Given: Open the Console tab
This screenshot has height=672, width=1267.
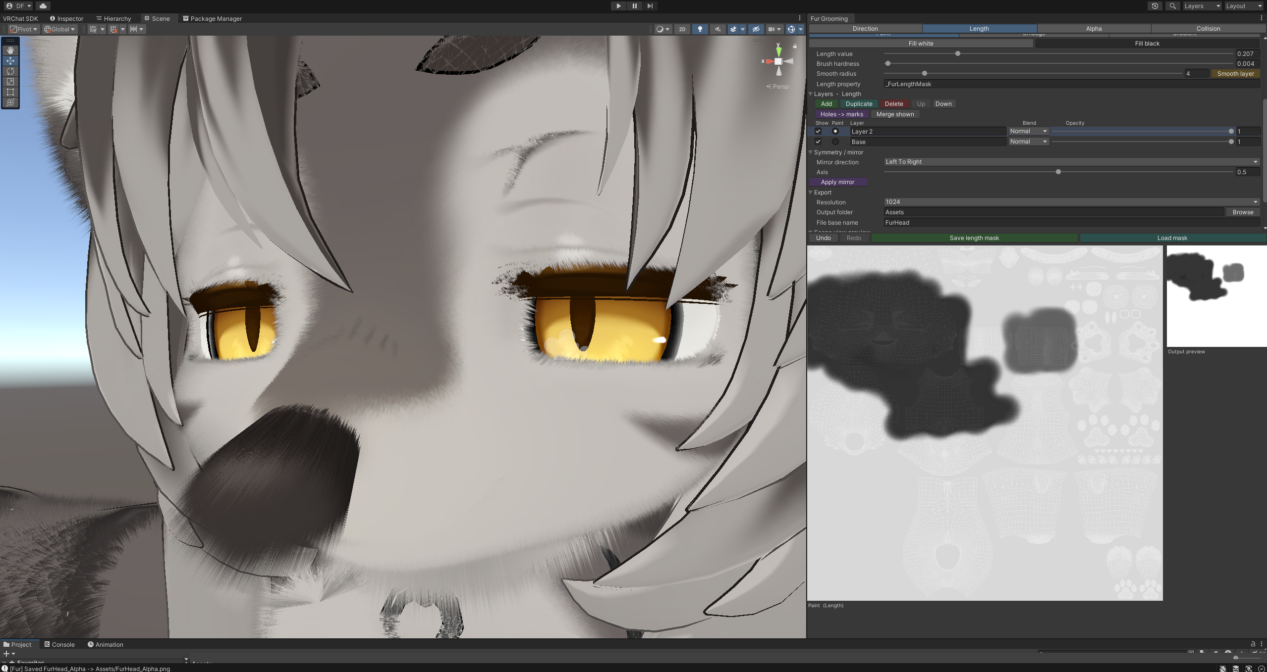Looking at the screenshot, I should click(x=59, y=645).
